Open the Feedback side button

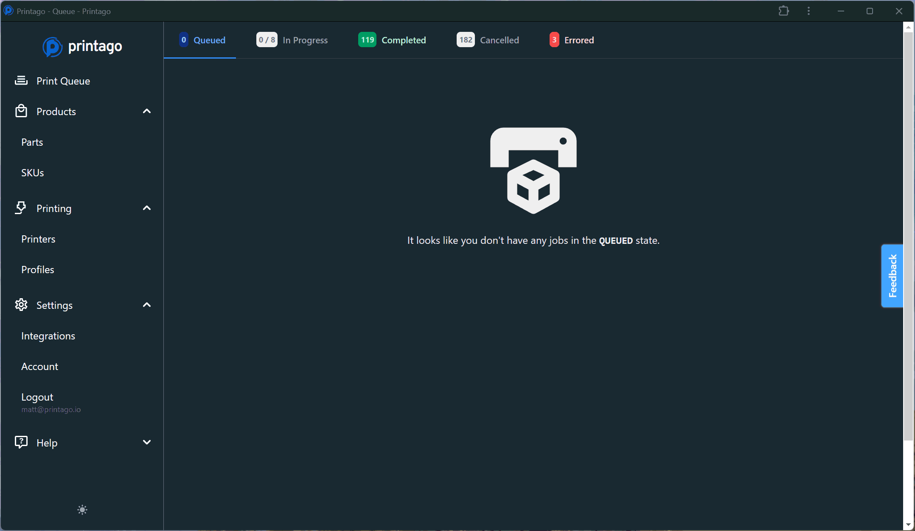coord(892,276)
